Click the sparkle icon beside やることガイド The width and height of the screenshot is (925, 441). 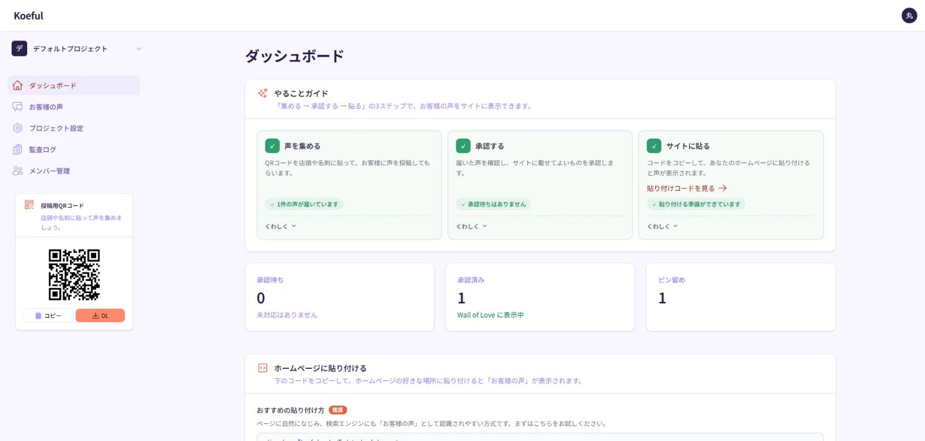[262, 93]
